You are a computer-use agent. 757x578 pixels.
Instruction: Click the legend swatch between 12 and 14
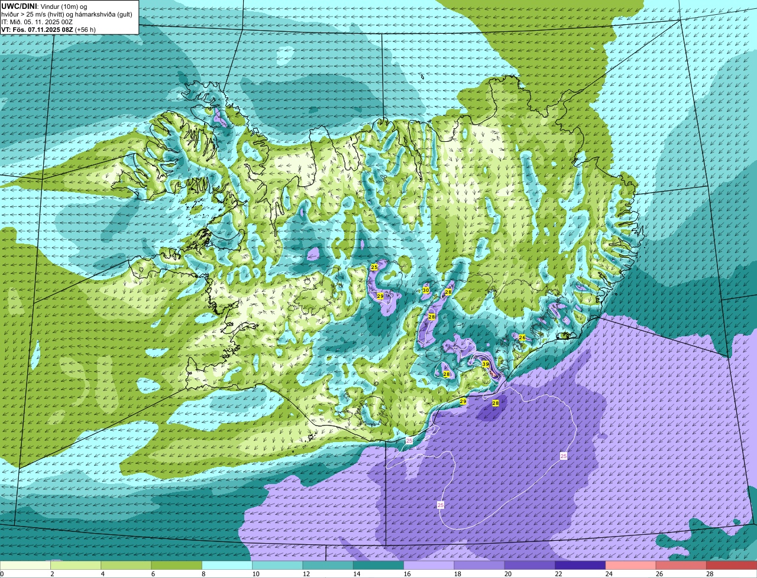pos(328,565)
